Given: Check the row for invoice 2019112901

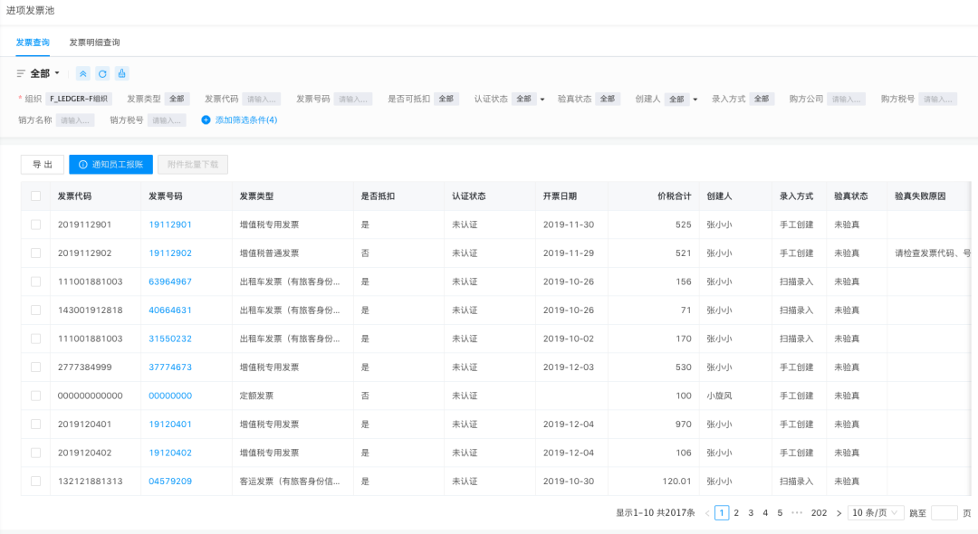Looking at the screenshot, I should [x=35, y=224].
